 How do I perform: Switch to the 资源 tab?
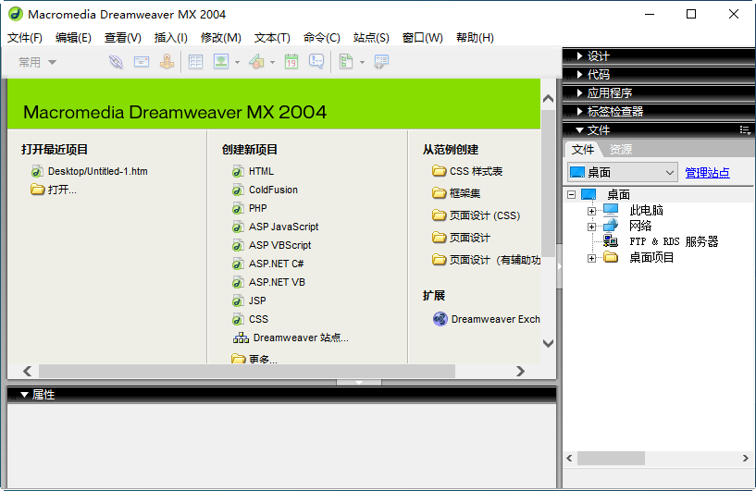tap(621, 150)
